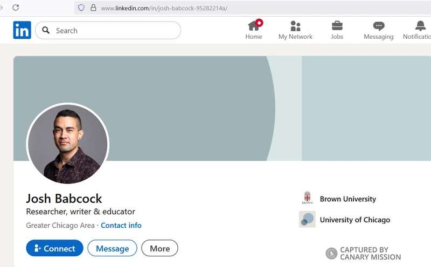Select the University of Chicago logo
431x267 pixels.
coord(307,219)
